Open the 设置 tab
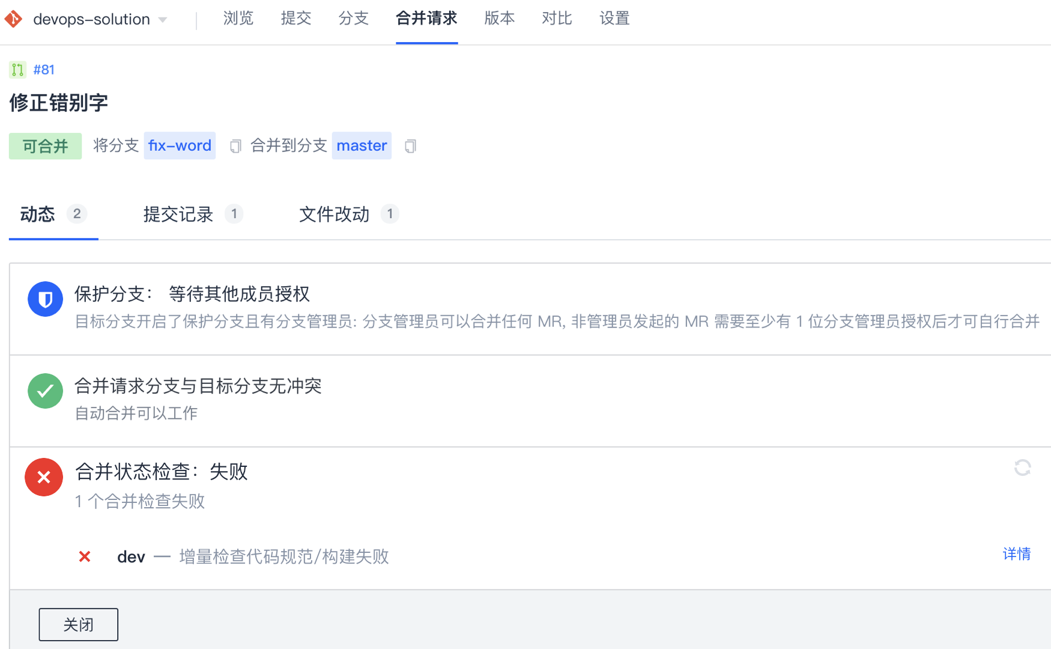This screenshot has width=1051, height=649. click(x=614, y=19)
